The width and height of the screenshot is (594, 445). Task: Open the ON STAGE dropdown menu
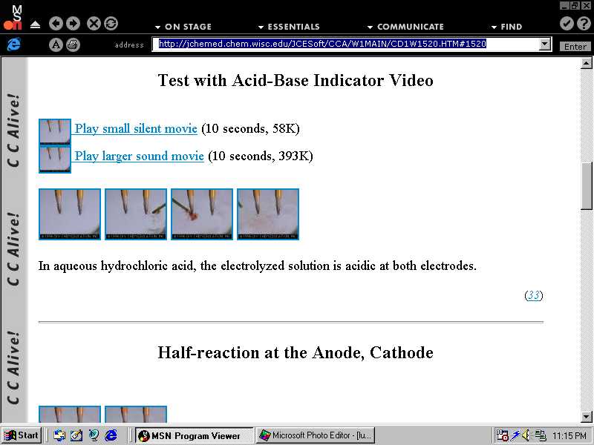(183, 27)
